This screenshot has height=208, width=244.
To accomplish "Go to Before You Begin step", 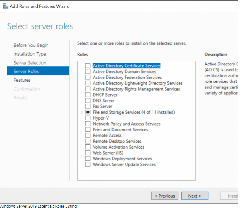I will tap(31, 45).
